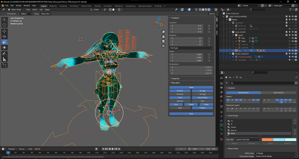Click the Root rig layer button
Image resolution: width=299 pixels, height=159 pixels.
tap(191, 114)
